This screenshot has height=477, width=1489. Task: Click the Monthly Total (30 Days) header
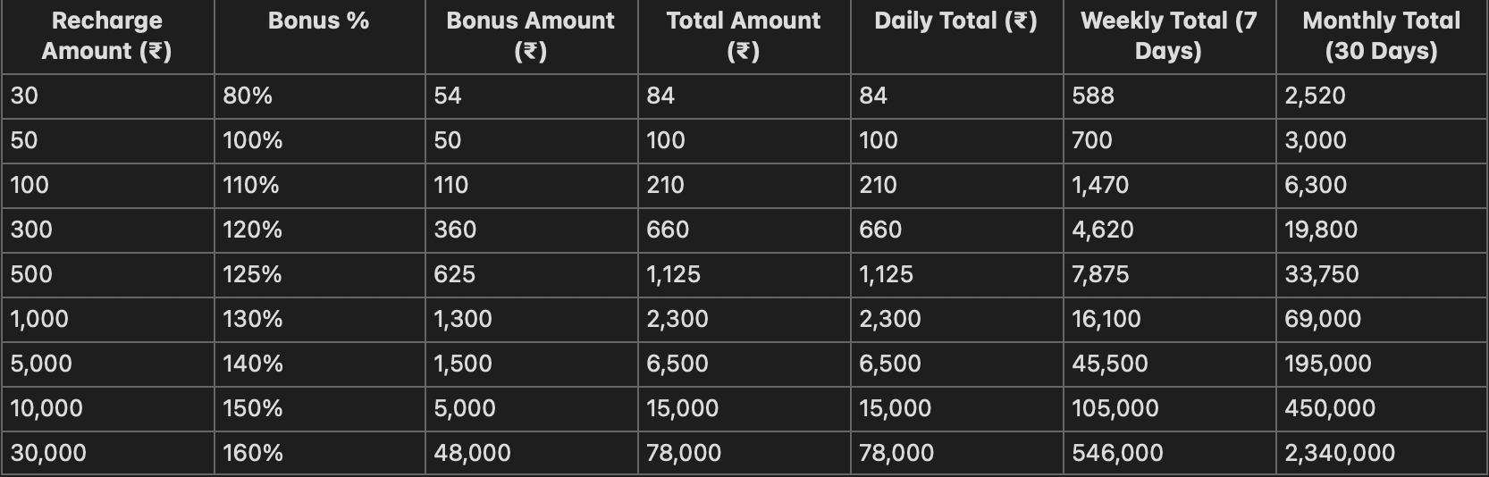[x=1381, y=36]
